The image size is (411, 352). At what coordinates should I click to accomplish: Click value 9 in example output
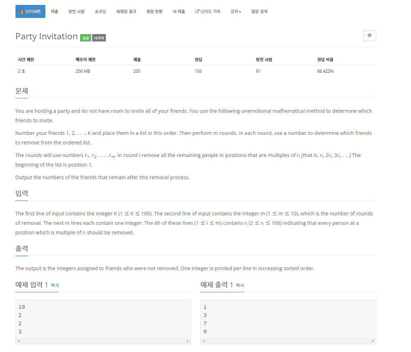tap(205, 332)
